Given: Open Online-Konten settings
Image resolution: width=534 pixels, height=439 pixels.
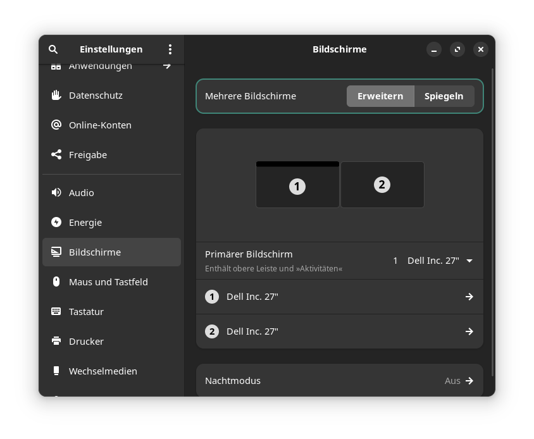Looking at the screenshot, I should pos(112,125).
